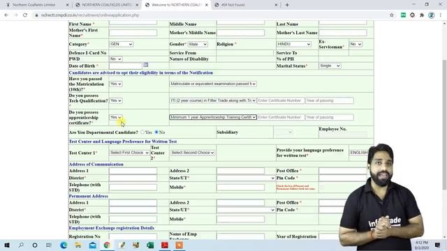
Task: Open the PWD dropdown
Action: click(116, 59)
